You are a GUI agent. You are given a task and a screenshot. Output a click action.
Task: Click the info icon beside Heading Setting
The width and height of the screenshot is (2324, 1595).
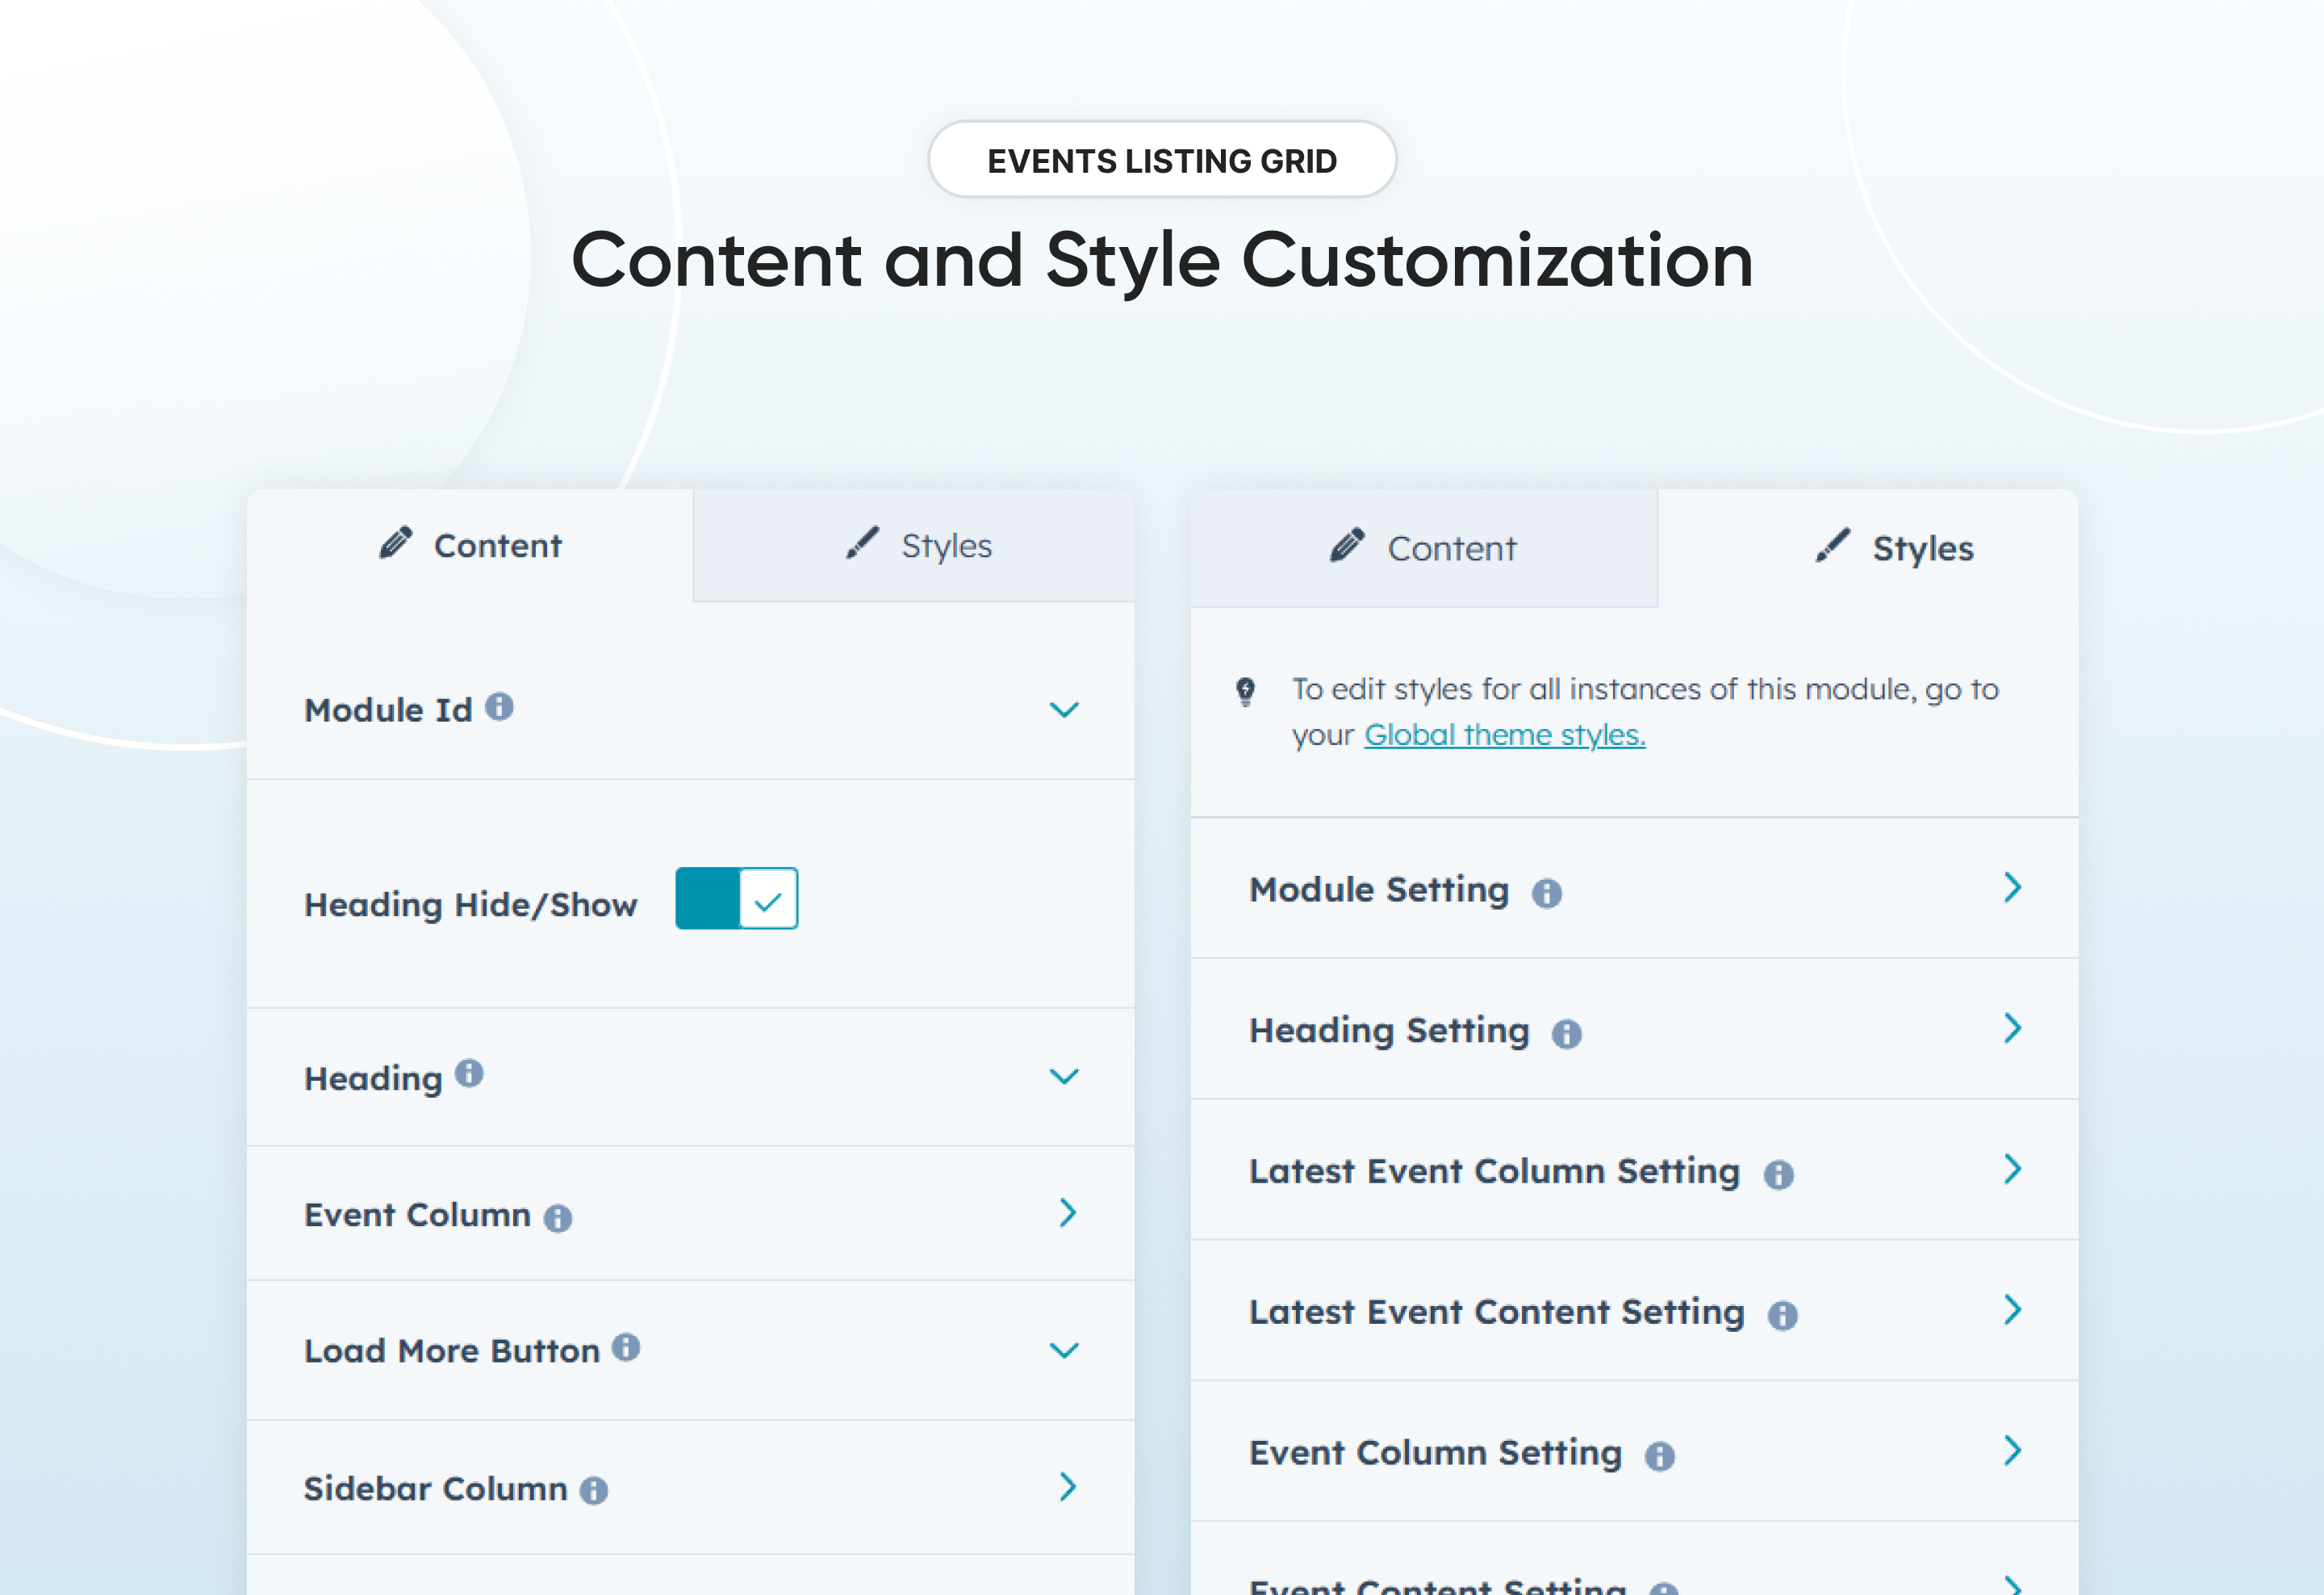click(x=1567, y=1033)
